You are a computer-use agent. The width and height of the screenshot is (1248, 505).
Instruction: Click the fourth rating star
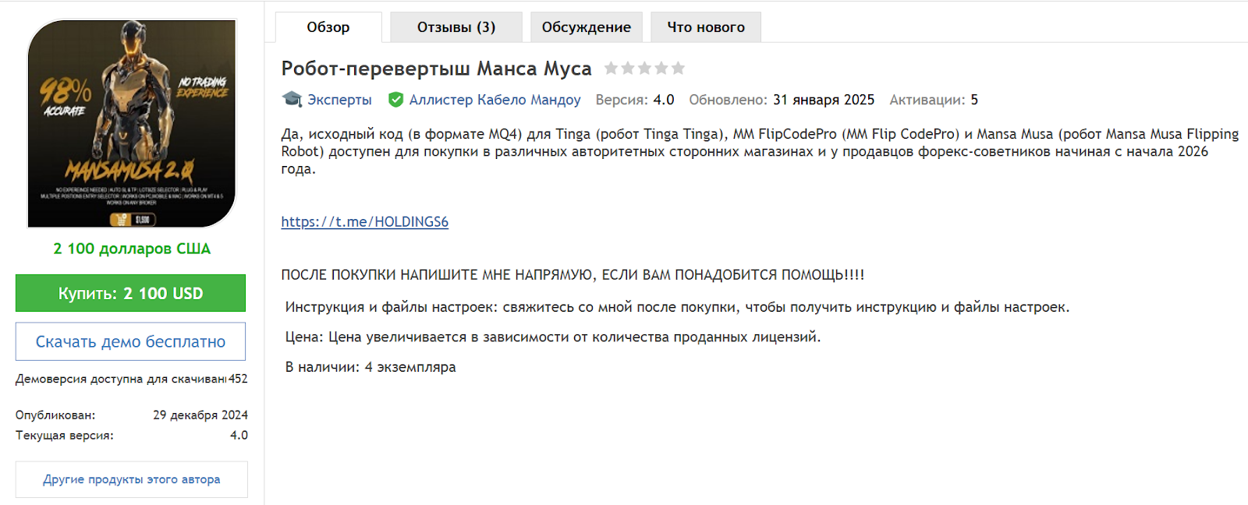(x=661, y=69)
